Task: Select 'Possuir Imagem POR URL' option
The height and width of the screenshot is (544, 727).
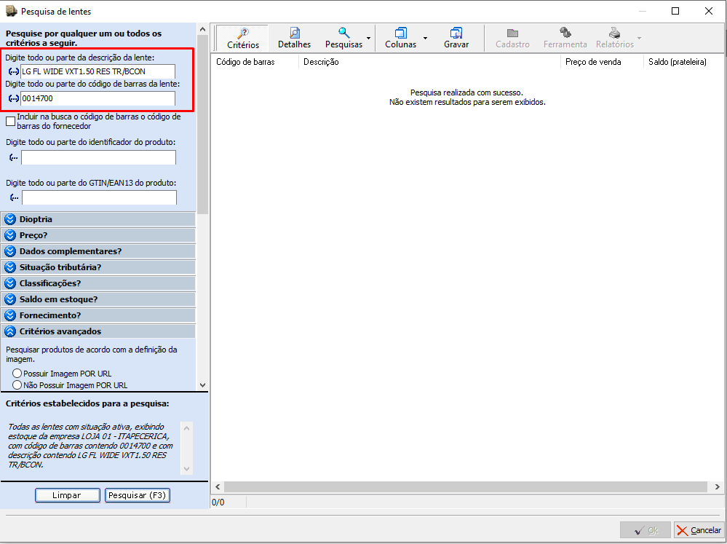Action: [x=17, y=374]
